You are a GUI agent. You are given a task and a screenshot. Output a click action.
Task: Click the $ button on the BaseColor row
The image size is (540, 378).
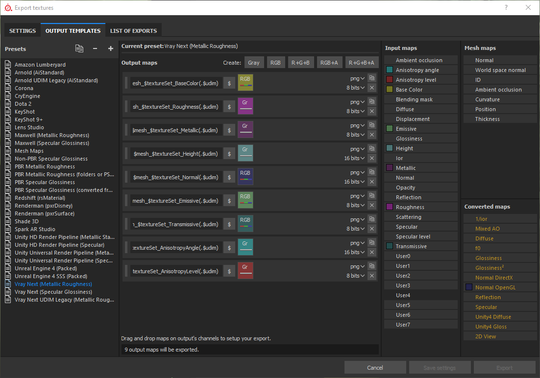click(229, 83)
